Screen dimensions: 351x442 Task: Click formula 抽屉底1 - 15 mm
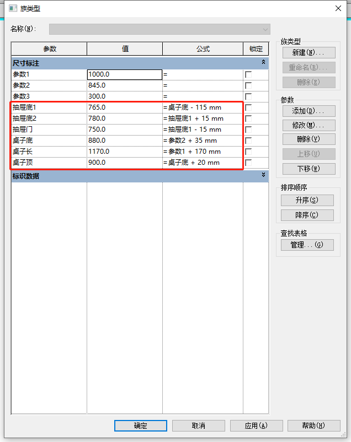[195, 130]
